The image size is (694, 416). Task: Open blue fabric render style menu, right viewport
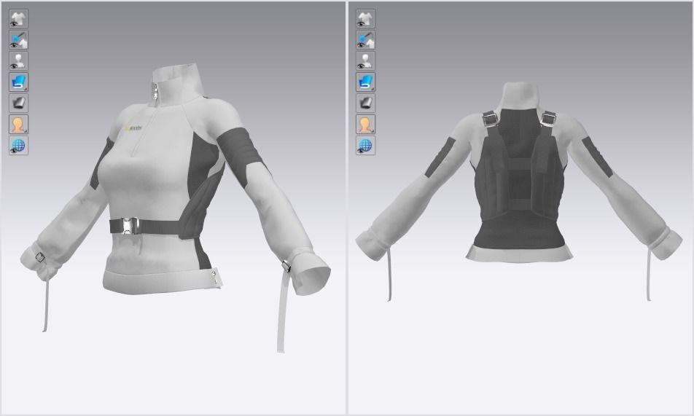pos(366,82)
